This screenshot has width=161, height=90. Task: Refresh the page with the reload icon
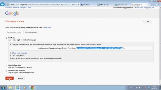[x=77, y=4]
